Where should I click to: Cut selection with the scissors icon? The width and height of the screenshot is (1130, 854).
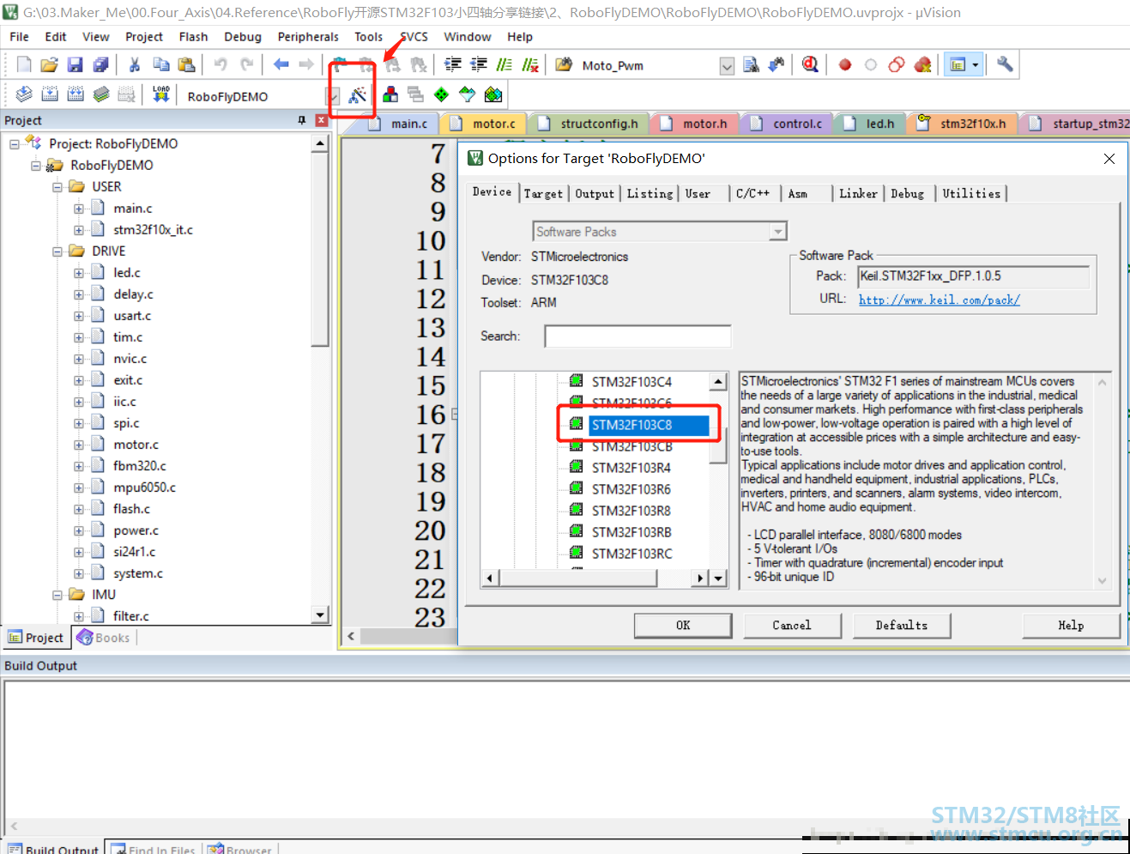[135, 65]
